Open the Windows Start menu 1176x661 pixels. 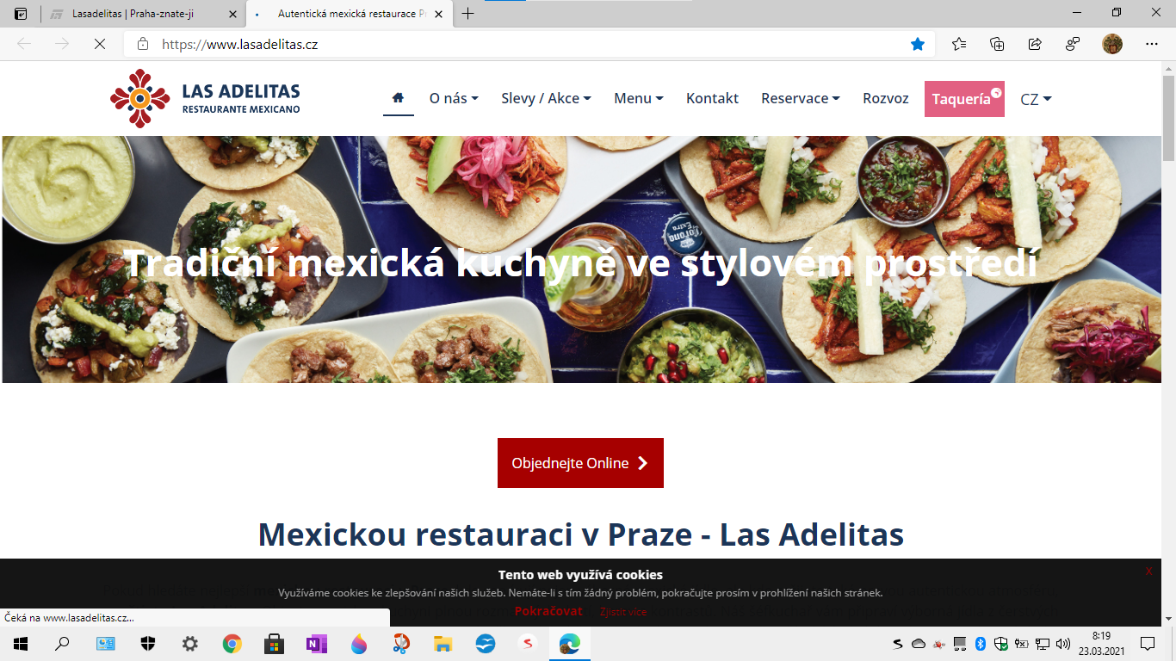click(x=21, y=643)
